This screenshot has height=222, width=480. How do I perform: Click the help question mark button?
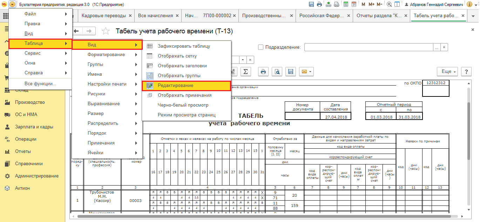466,72
